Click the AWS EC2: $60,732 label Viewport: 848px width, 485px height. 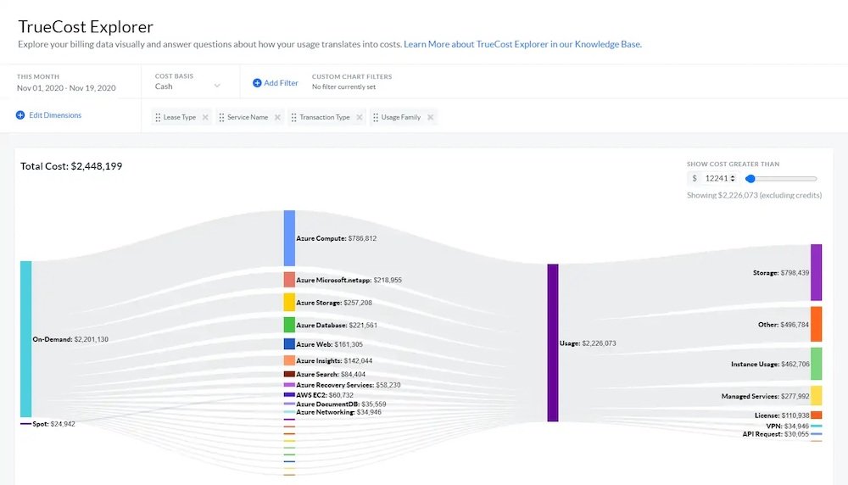(x=325, y=395)
